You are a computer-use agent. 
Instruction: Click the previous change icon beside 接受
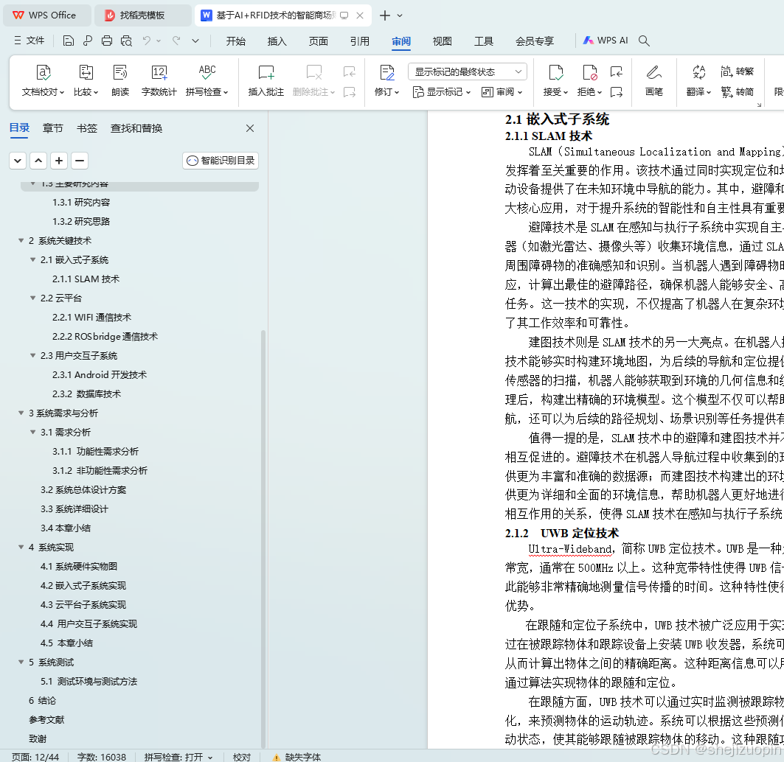[617, 72]
